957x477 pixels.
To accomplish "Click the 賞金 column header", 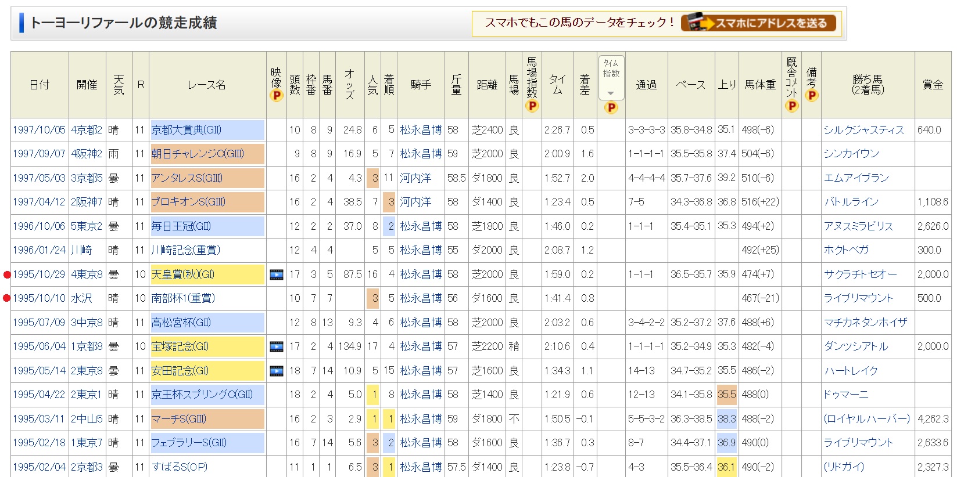I will tap(933, 85).
